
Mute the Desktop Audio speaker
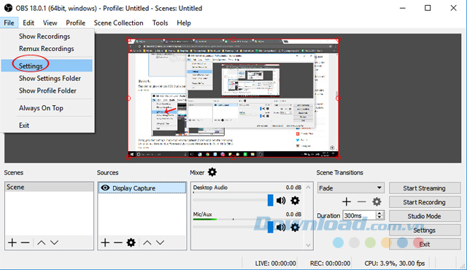point(280,201)
